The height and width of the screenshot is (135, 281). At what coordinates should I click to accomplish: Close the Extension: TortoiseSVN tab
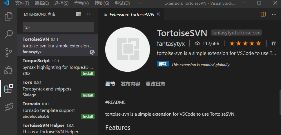tap(158, 14)
